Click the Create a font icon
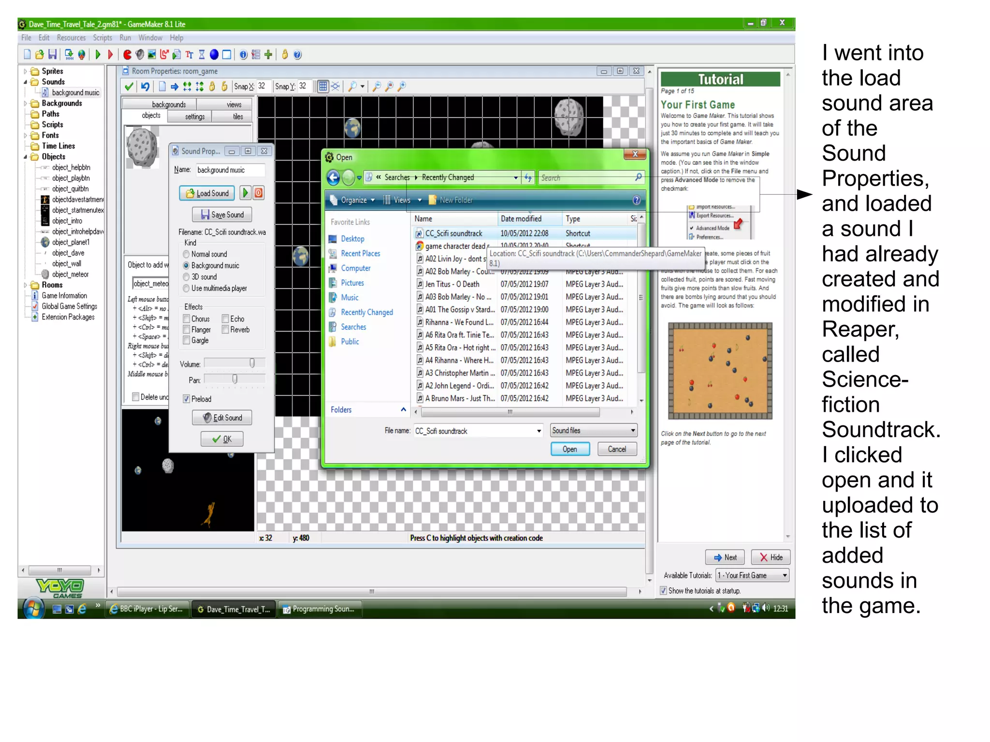This screenshot has height=742, width=990. (189, 55)
